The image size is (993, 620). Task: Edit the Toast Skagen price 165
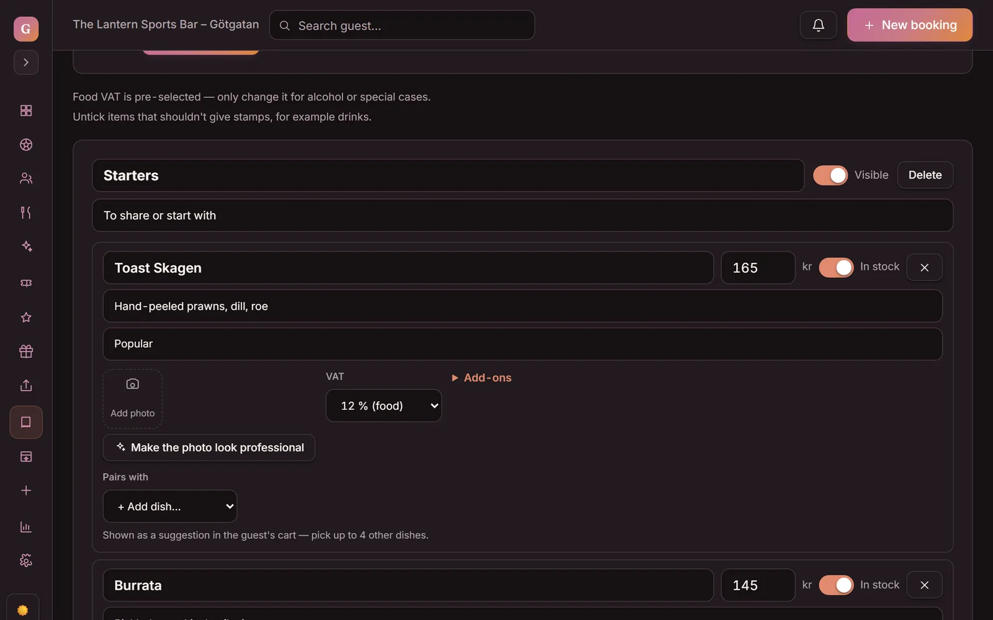coord(758,268)
